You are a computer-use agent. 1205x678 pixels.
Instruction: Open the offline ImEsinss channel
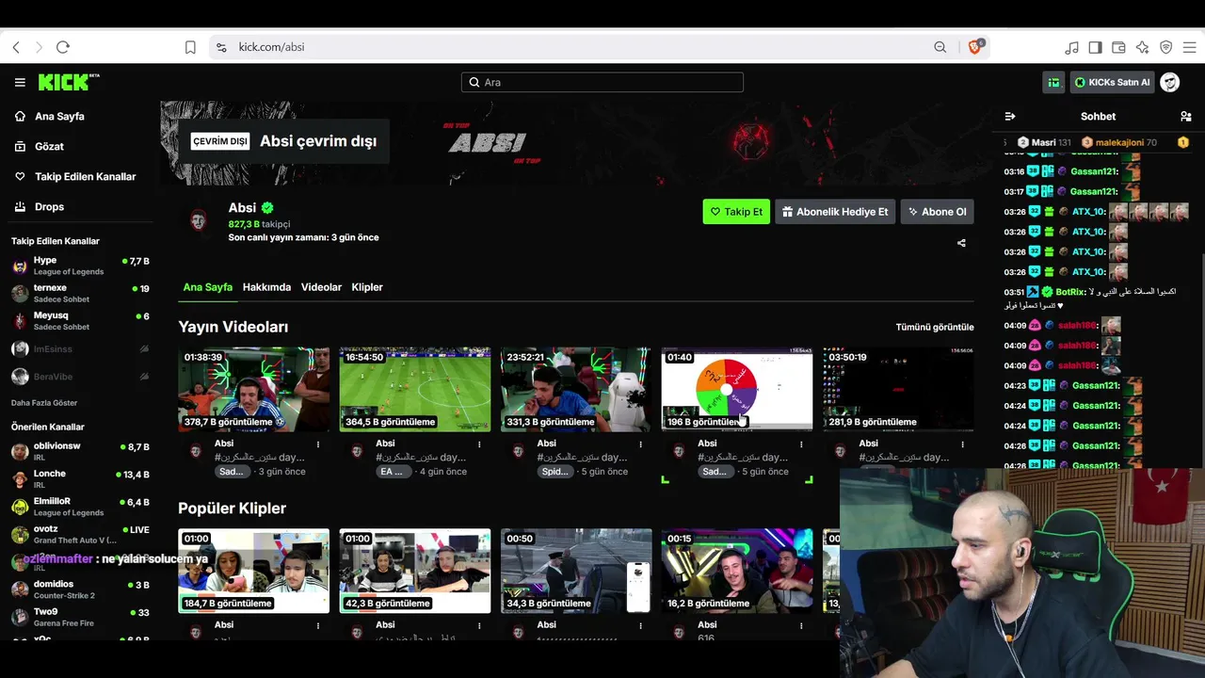[x=79, y=349]
